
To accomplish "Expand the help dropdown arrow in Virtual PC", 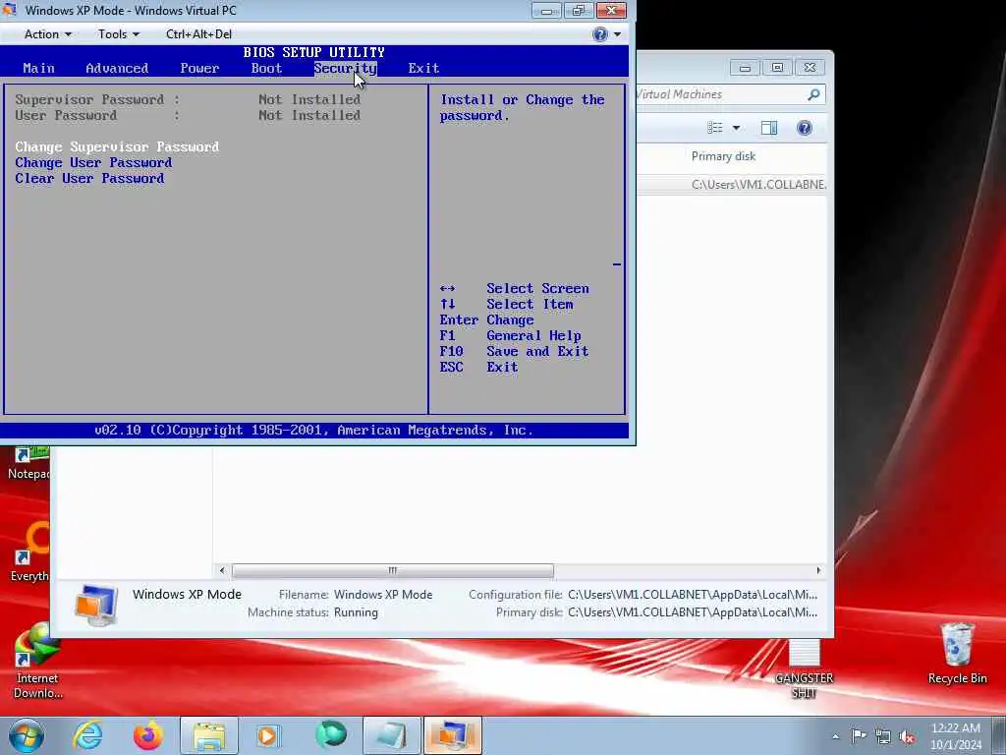I will pyautogui.click(x=617, y=34).
